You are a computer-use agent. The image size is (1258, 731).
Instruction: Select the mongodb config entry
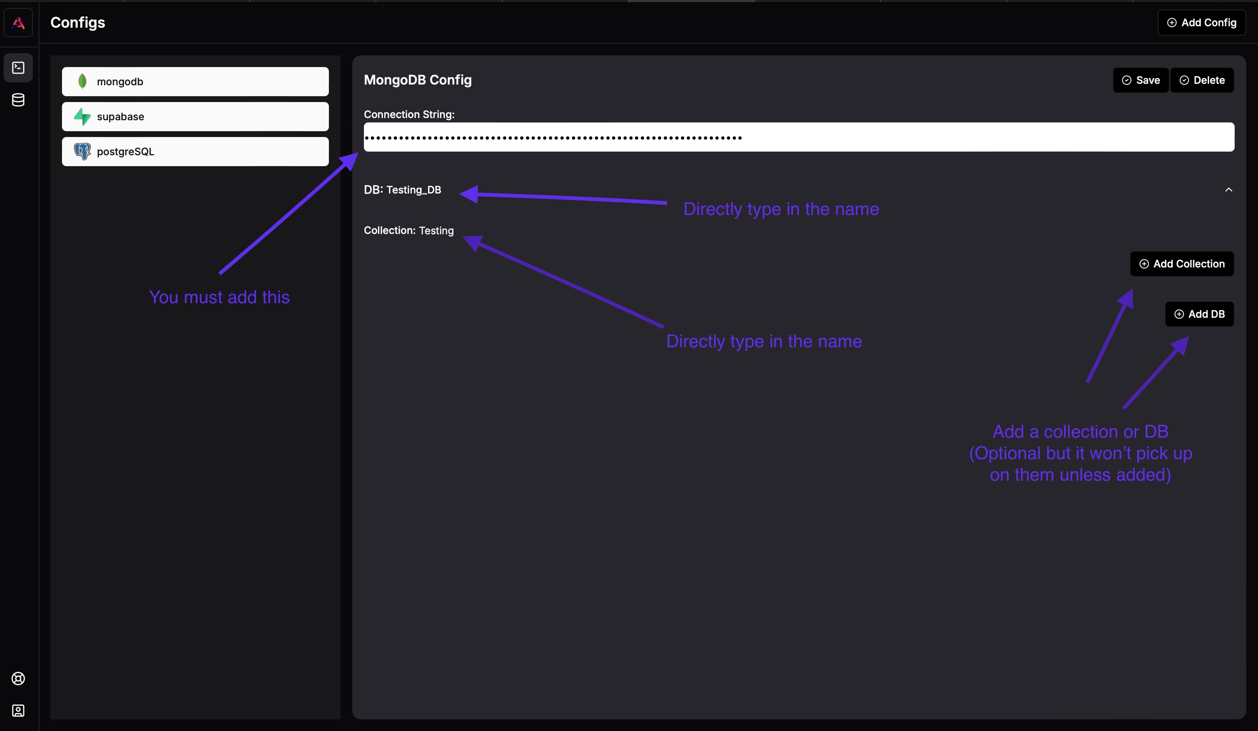(195, 81)
